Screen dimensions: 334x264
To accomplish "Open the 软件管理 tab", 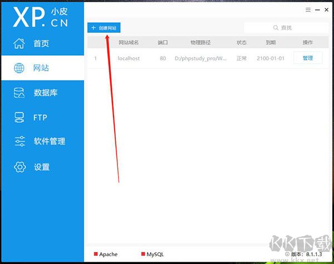I will tap(43, 141).
